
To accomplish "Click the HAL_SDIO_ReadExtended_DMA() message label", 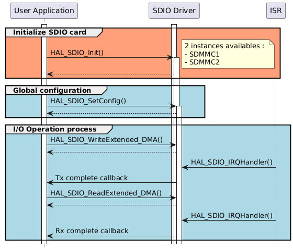I will pyautogui.click(x=106, y=193).
